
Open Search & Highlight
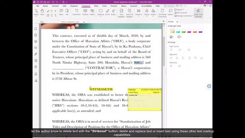click(x=129, y=13)
